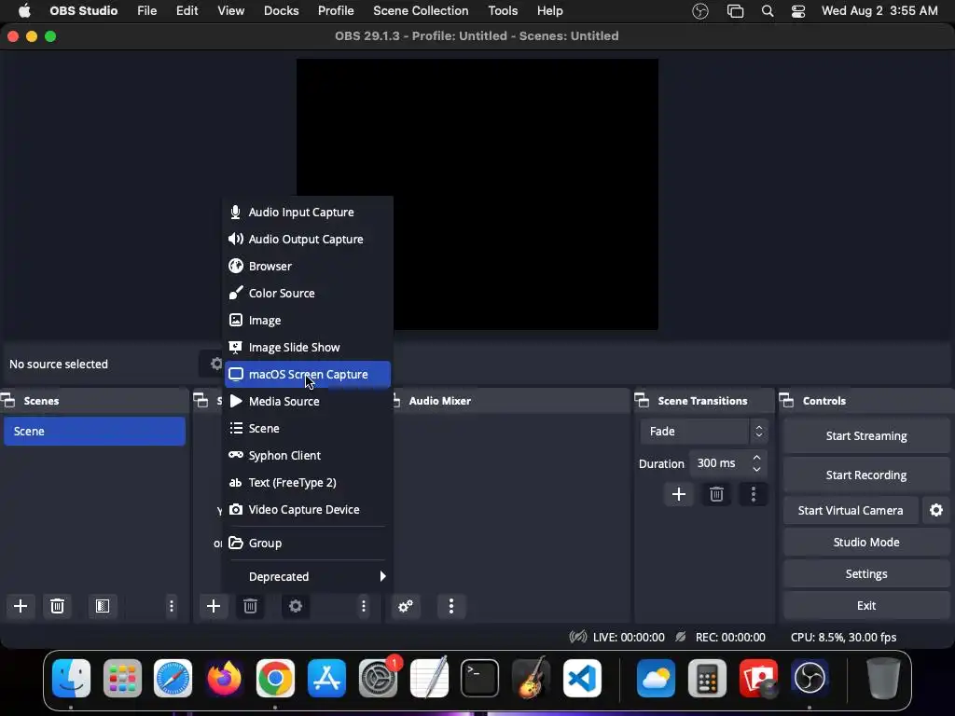Add a scene transition with plus icon
The width and height of the screenshot is (955, 716).
point(679,494)
